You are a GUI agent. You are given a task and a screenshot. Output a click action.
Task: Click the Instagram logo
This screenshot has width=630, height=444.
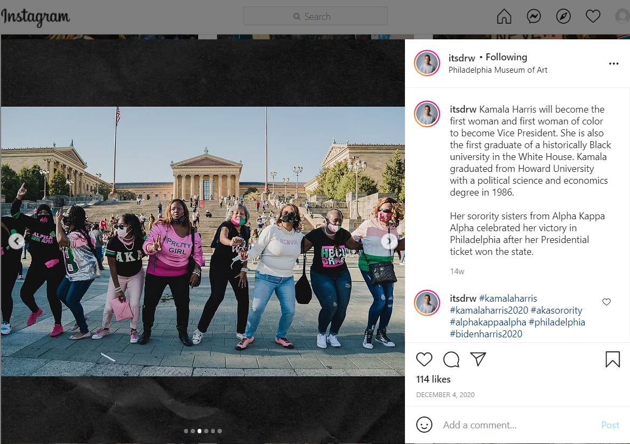coord(36,18)
